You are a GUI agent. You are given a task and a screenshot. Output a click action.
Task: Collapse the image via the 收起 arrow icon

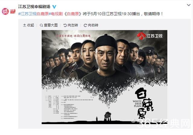pyautogui.click(x=24, y=25)
